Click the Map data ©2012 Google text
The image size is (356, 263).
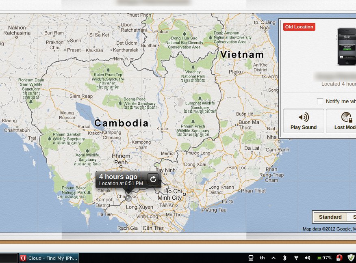pos(329,229)
